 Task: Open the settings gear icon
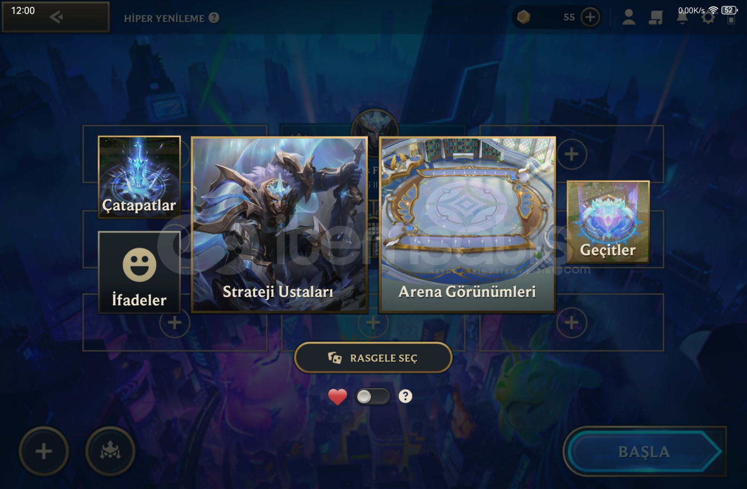(x=708, y=18)
